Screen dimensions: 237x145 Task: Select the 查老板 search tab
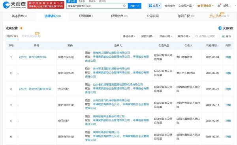point(82,1)
